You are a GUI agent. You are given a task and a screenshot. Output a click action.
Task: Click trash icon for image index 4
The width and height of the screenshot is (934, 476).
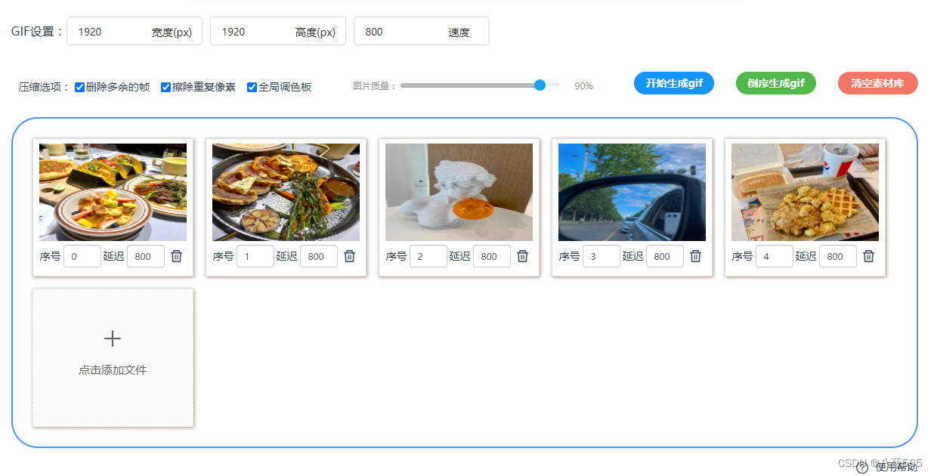pyautogui.click(x=868, y=256)
